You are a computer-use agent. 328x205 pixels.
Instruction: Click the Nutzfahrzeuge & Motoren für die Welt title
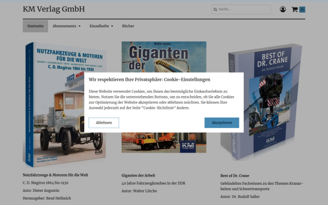pyautogui.click(x=55, y=175)
